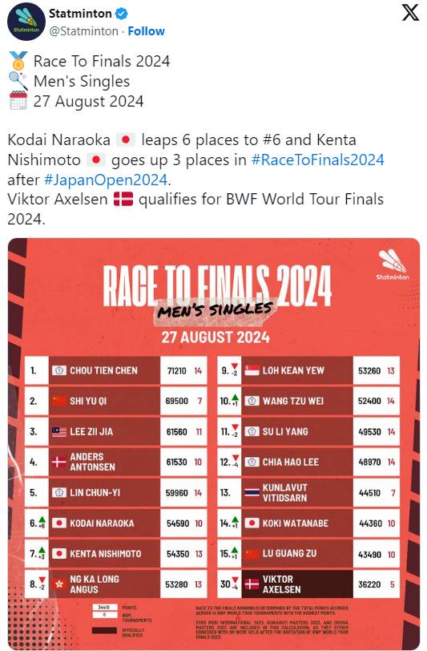Open the Race To Finals 2024 image
The height and width of the screenshot is (651, 427).
point(214,444)
